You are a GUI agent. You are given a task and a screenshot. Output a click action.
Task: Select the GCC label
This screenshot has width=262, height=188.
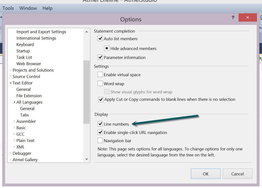20,134
